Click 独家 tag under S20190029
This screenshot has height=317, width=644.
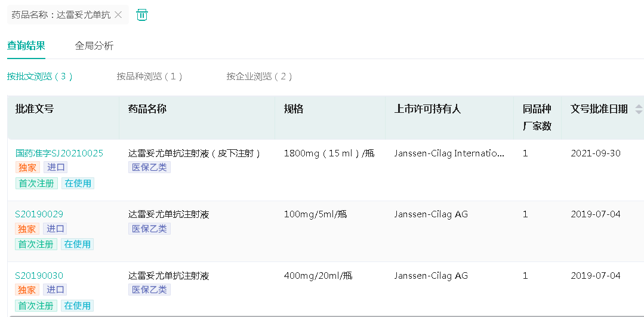coord(27,229)
